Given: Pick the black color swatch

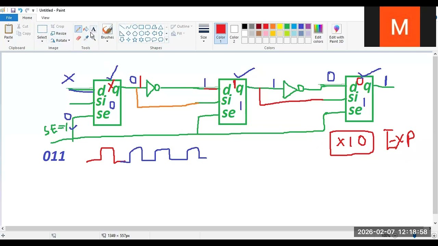Looking at the screenshot, I should click(x=244, y=26).
